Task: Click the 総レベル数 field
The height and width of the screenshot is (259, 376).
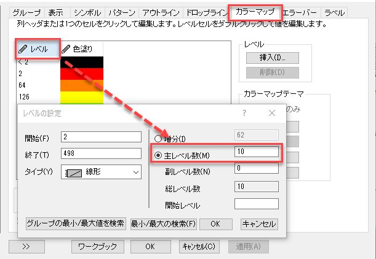Action: point(257,187)
